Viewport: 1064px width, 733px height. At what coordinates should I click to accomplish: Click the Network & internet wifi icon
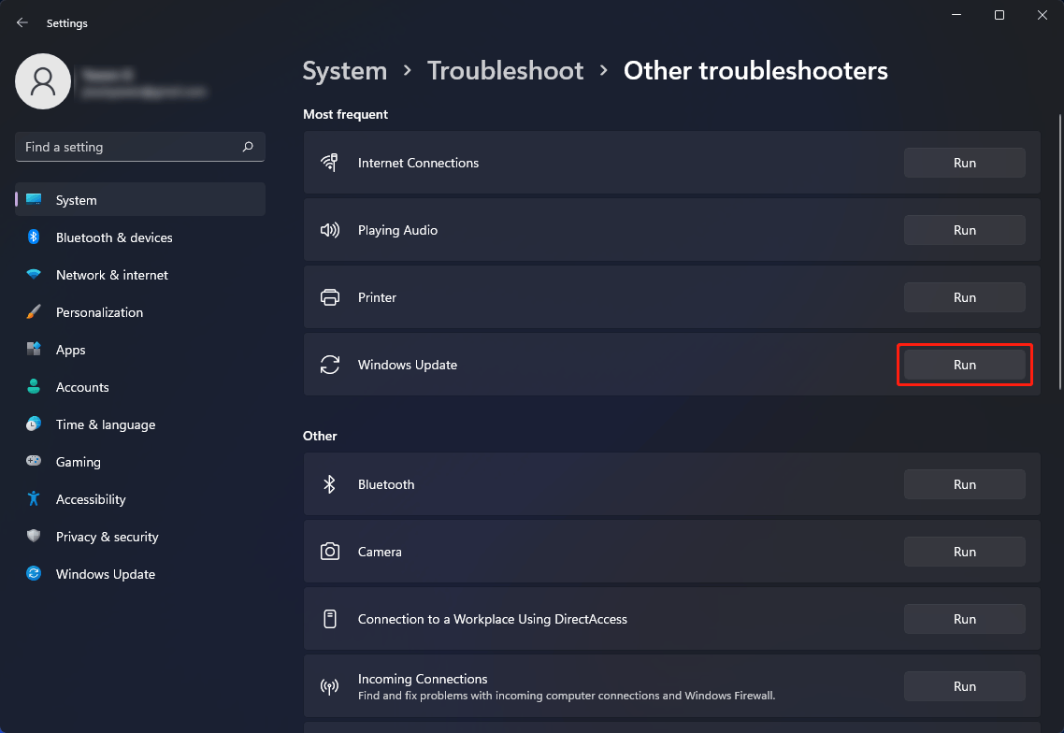(34, 275)
